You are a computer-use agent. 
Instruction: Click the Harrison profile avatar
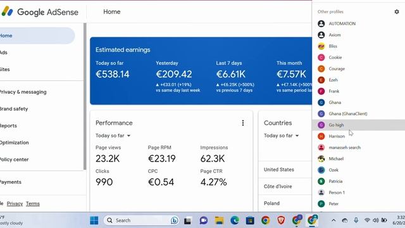point(321,136)
